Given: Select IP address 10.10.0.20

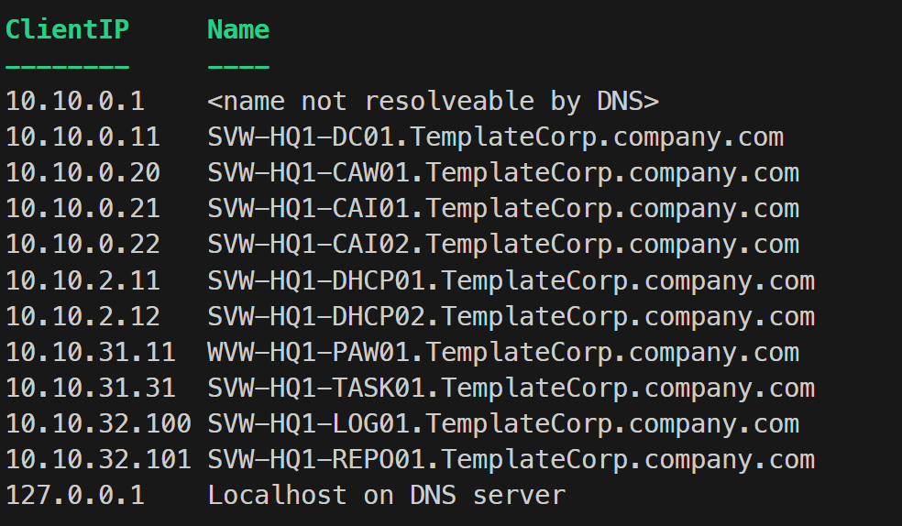Looking at the screenshot, I should [82, 173].
